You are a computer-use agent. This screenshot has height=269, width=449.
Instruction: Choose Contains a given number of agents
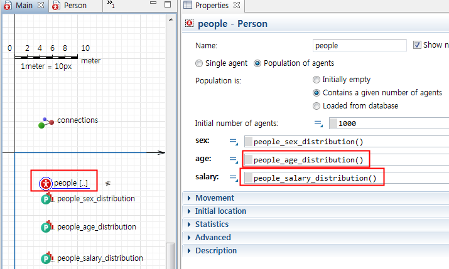tap(316, 93)
